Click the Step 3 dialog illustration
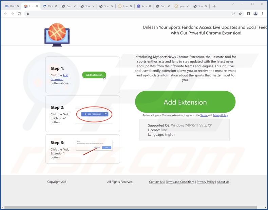The height and width of the screenshot is (210, 268). tap(95, 147)
